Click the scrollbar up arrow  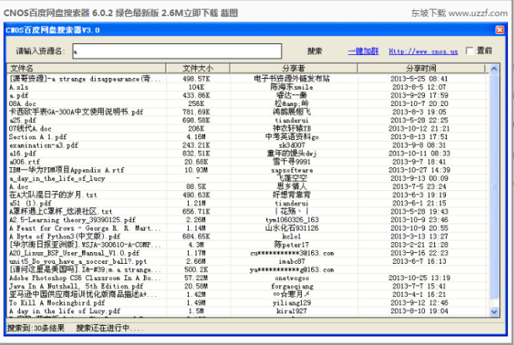click(x=494, y=69)
